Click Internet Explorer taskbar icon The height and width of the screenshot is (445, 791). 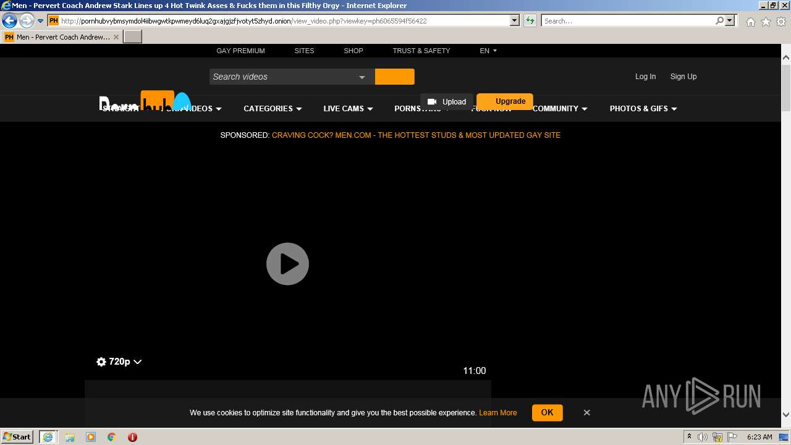pos(48,437)
